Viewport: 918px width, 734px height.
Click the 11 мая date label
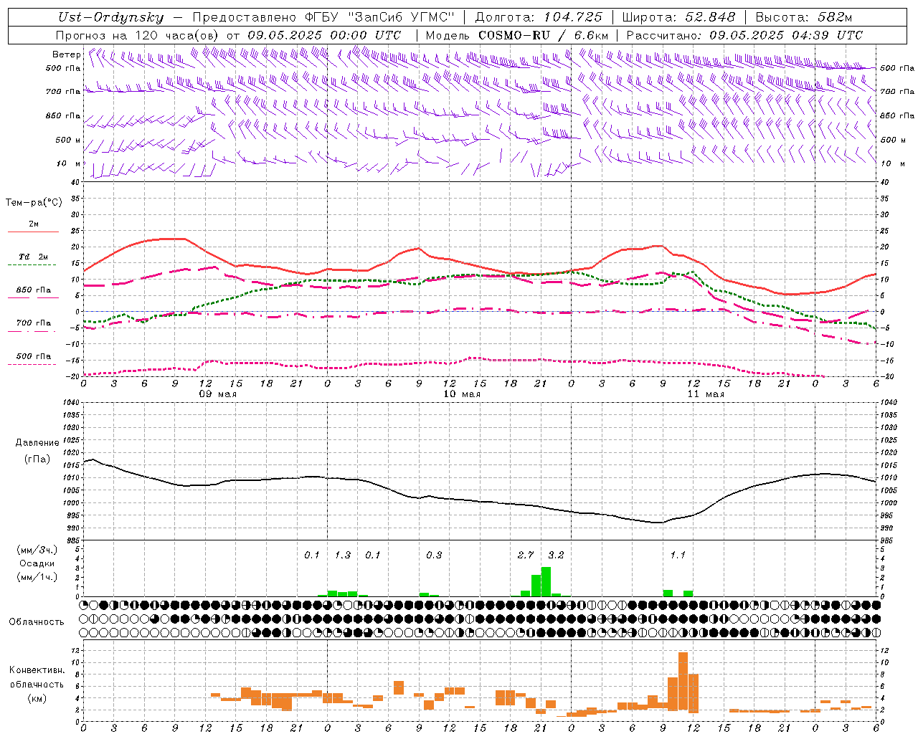(x=706, y=394)
